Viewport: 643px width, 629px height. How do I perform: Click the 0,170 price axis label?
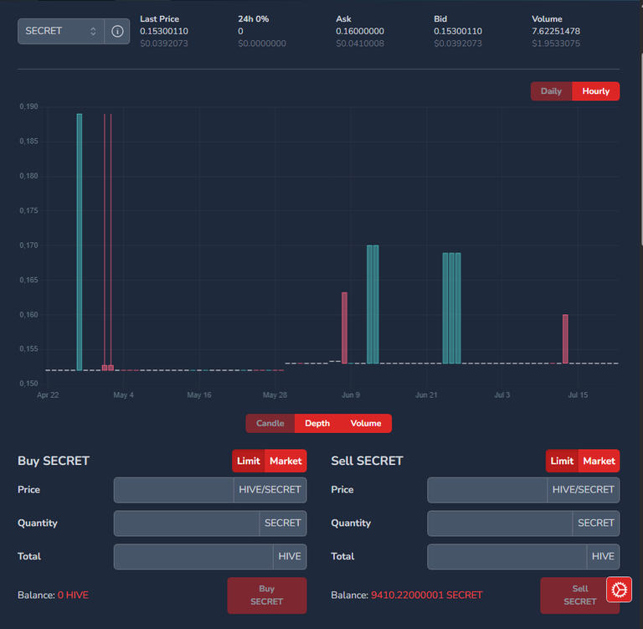28,245
